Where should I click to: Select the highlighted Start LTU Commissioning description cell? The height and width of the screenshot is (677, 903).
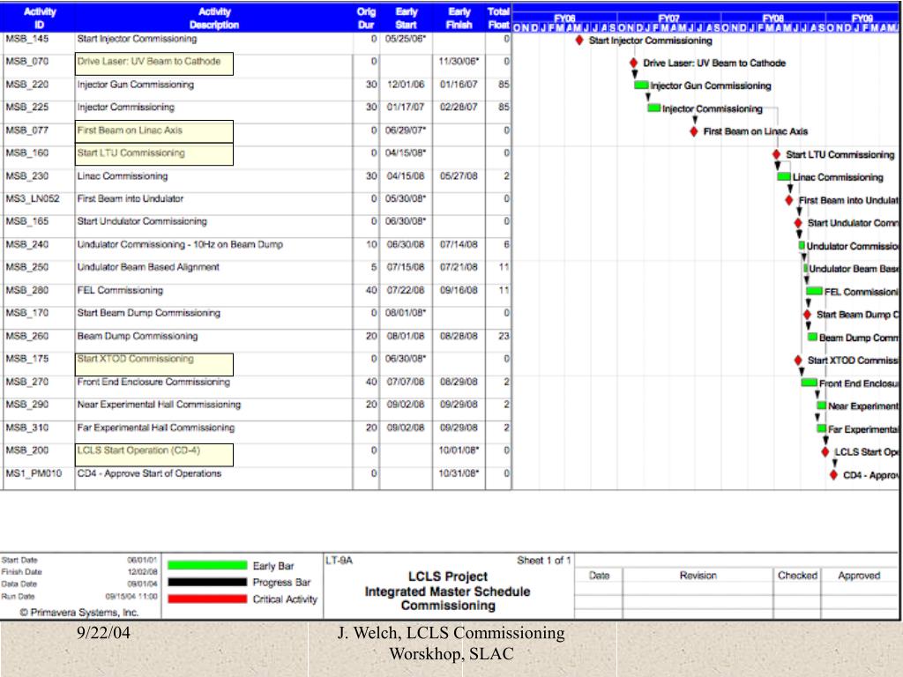pyautogui.click(x=153, y=154)
